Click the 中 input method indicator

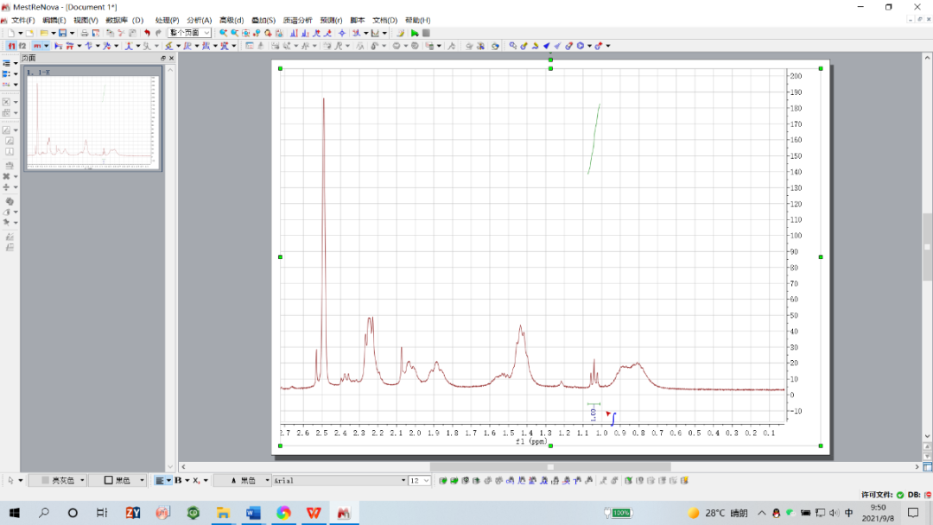848,513
